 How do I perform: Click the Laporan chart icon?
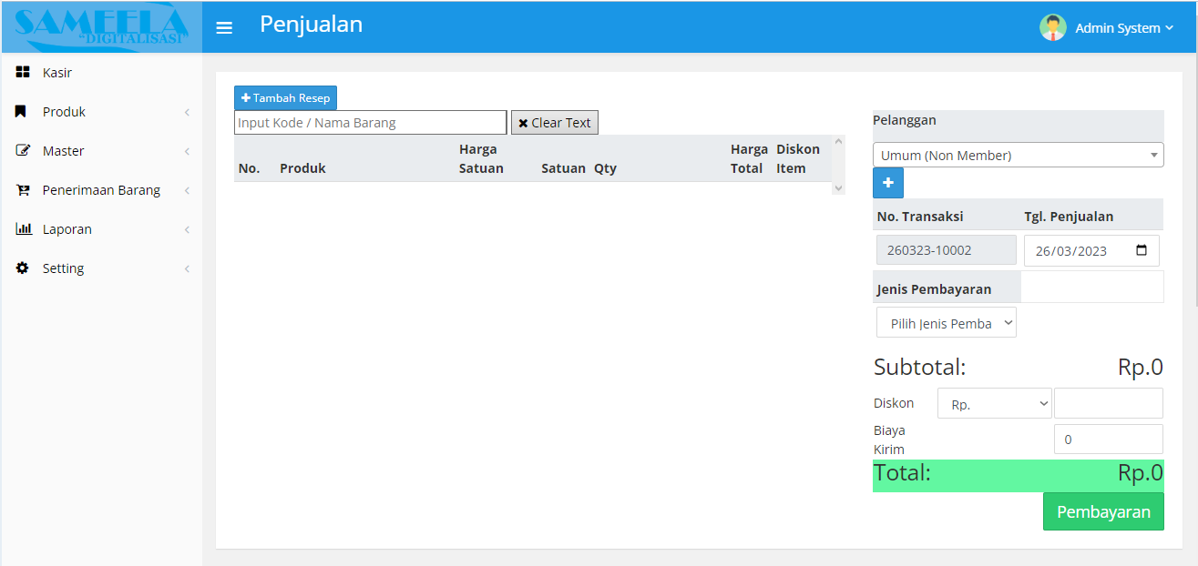(x=24, y=229)
